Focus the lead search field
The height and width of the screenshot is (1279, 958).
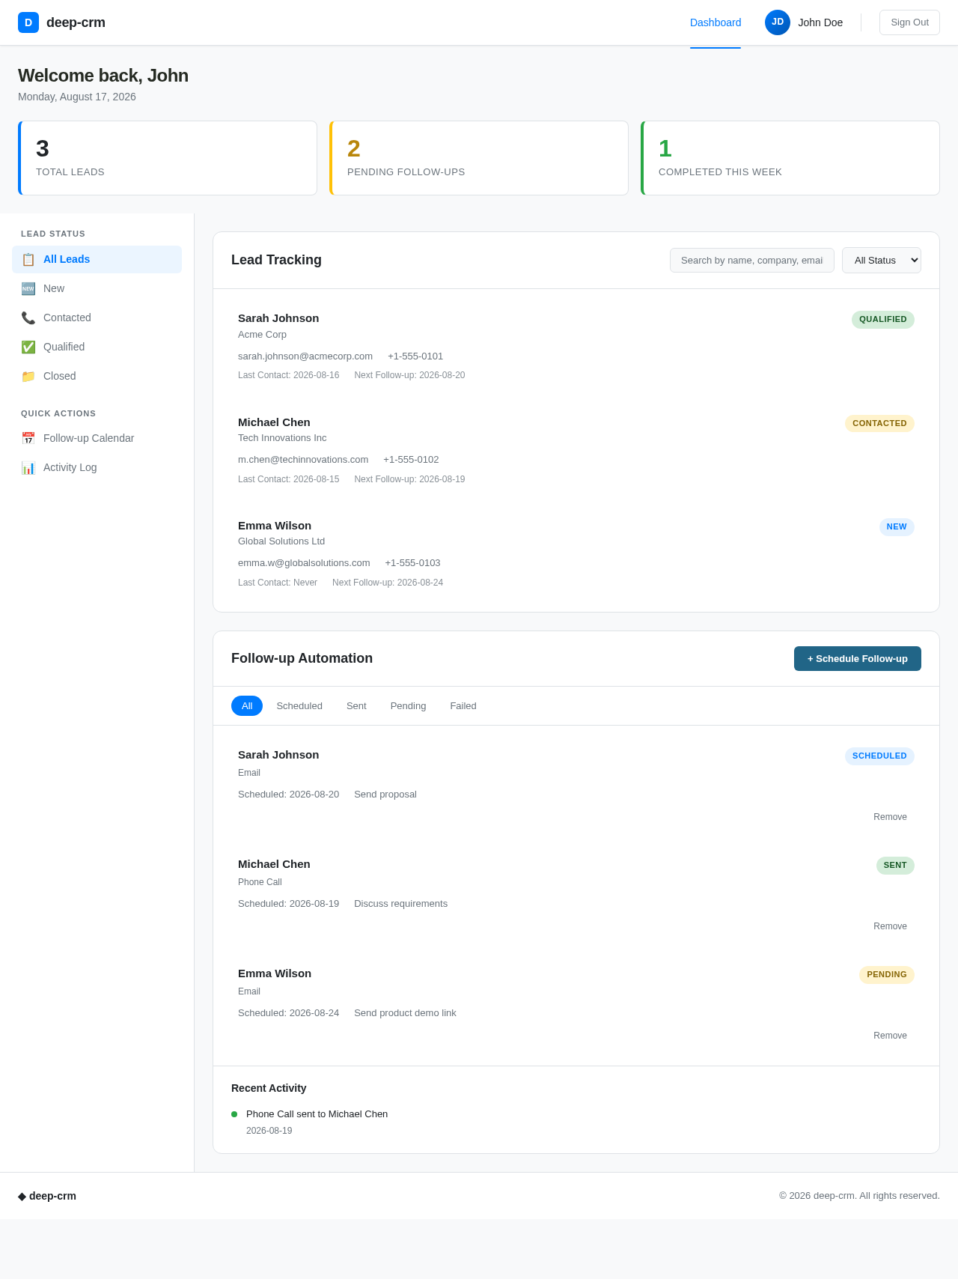[752, 260]
